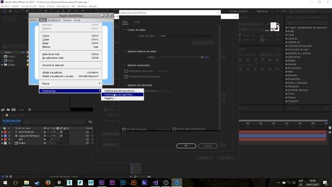Collapse 'Ajustes básicos de vídeo' section
The image size is (332, 187).
coord(125,51)
